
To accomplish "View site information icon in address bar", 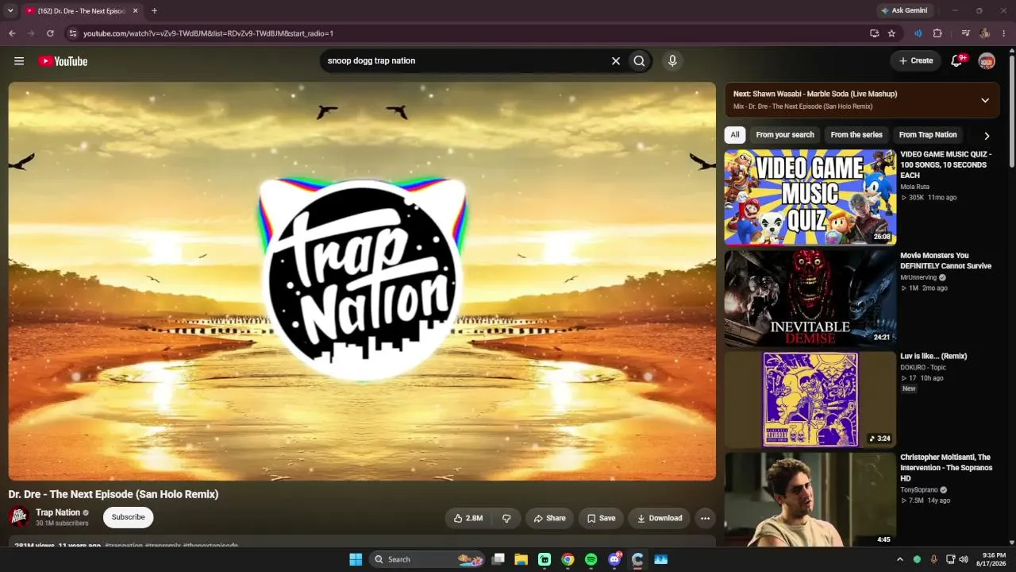I will tap(72, 33).
